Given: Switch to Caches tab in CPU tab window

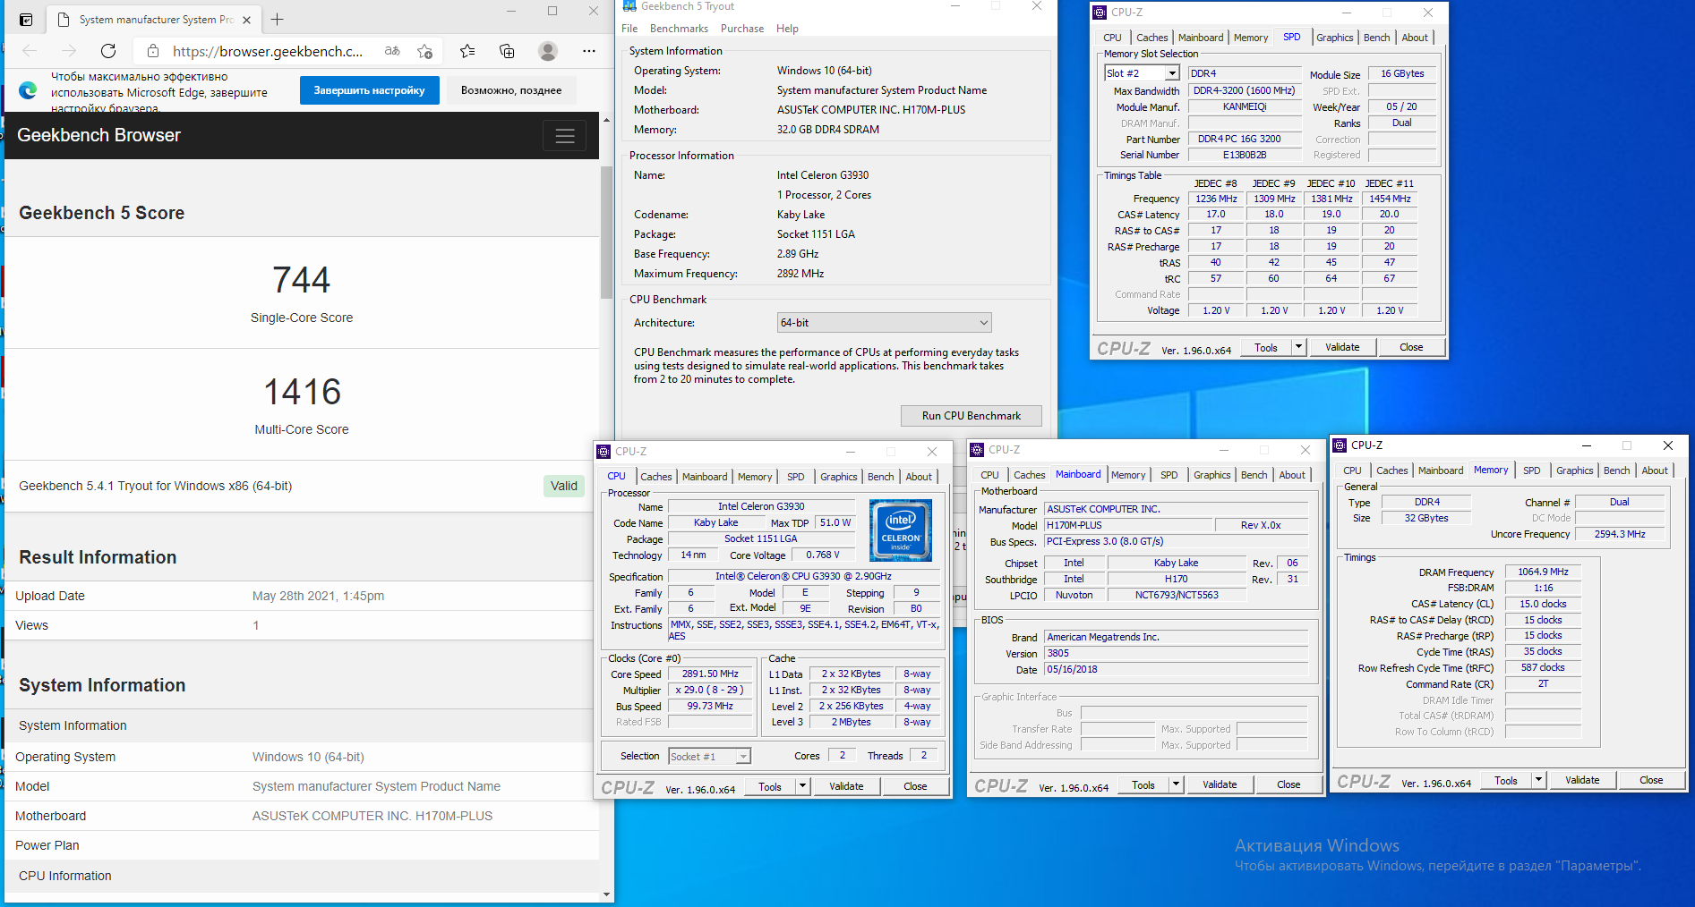Looking at the screenshot, I should [x=656, y=477].
